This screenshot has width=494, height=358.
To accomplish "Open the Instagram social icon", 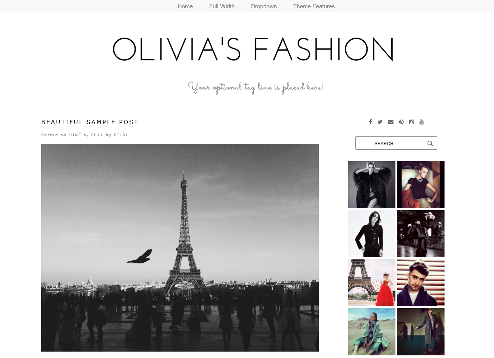I will point(412,122).
